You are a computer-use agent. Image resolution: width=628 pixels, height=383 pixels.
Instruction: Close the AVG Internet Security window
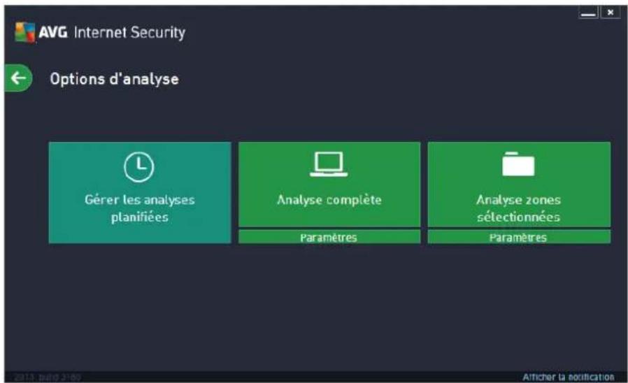(x=611, y=13)
